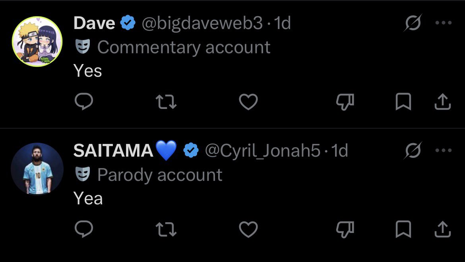The image size is (465, 262).
Task: Open Grok icon on SAITAMA's tweet
Action: pyautogui.click(x=413, y=150)
